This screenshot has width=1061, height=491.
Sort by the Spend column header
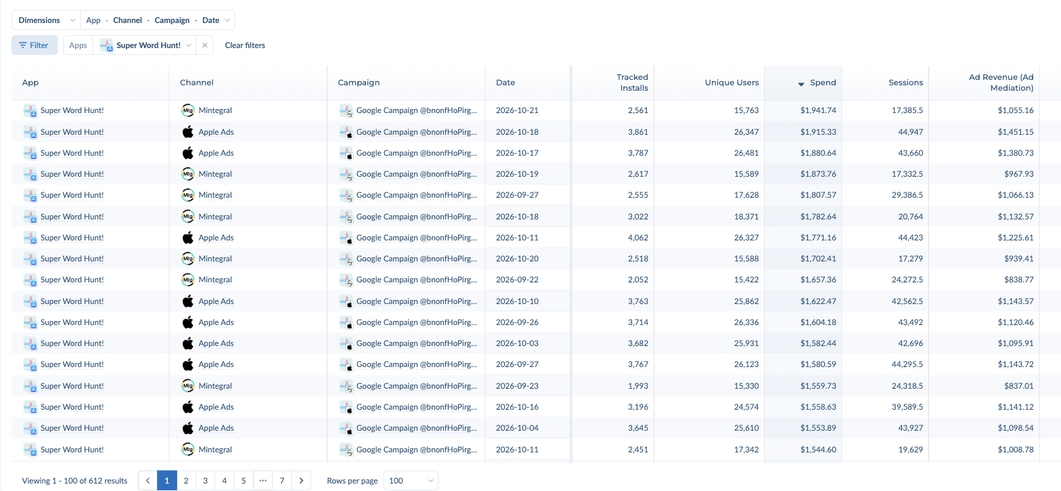coord(803,83)
